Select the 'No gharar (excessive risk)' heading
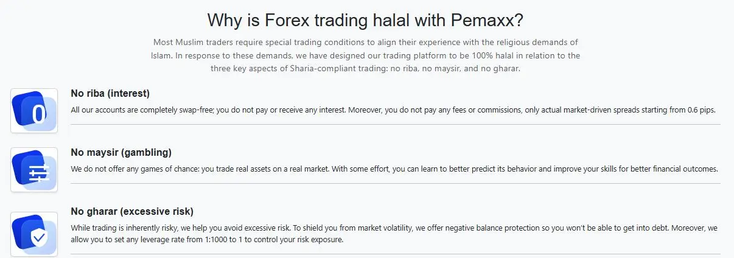 coord(132,212)
